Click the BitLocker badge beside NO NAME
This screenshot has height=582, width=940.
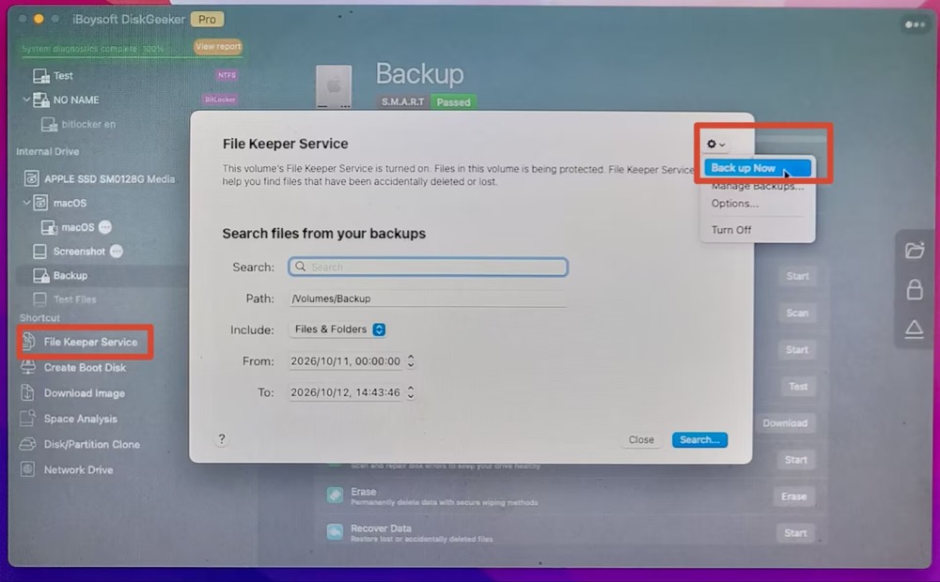point(220,100)
